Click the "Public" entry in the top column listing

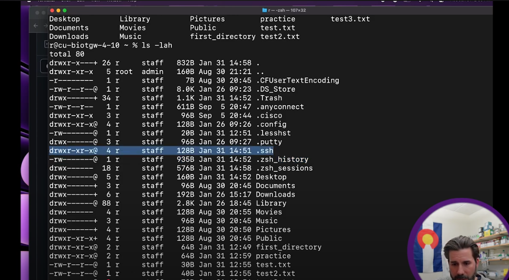pyautogui.click(x=203, y=28)
